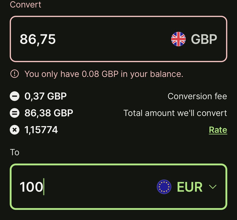Click the 0,37 GBP fee amount

click(46, 96)
